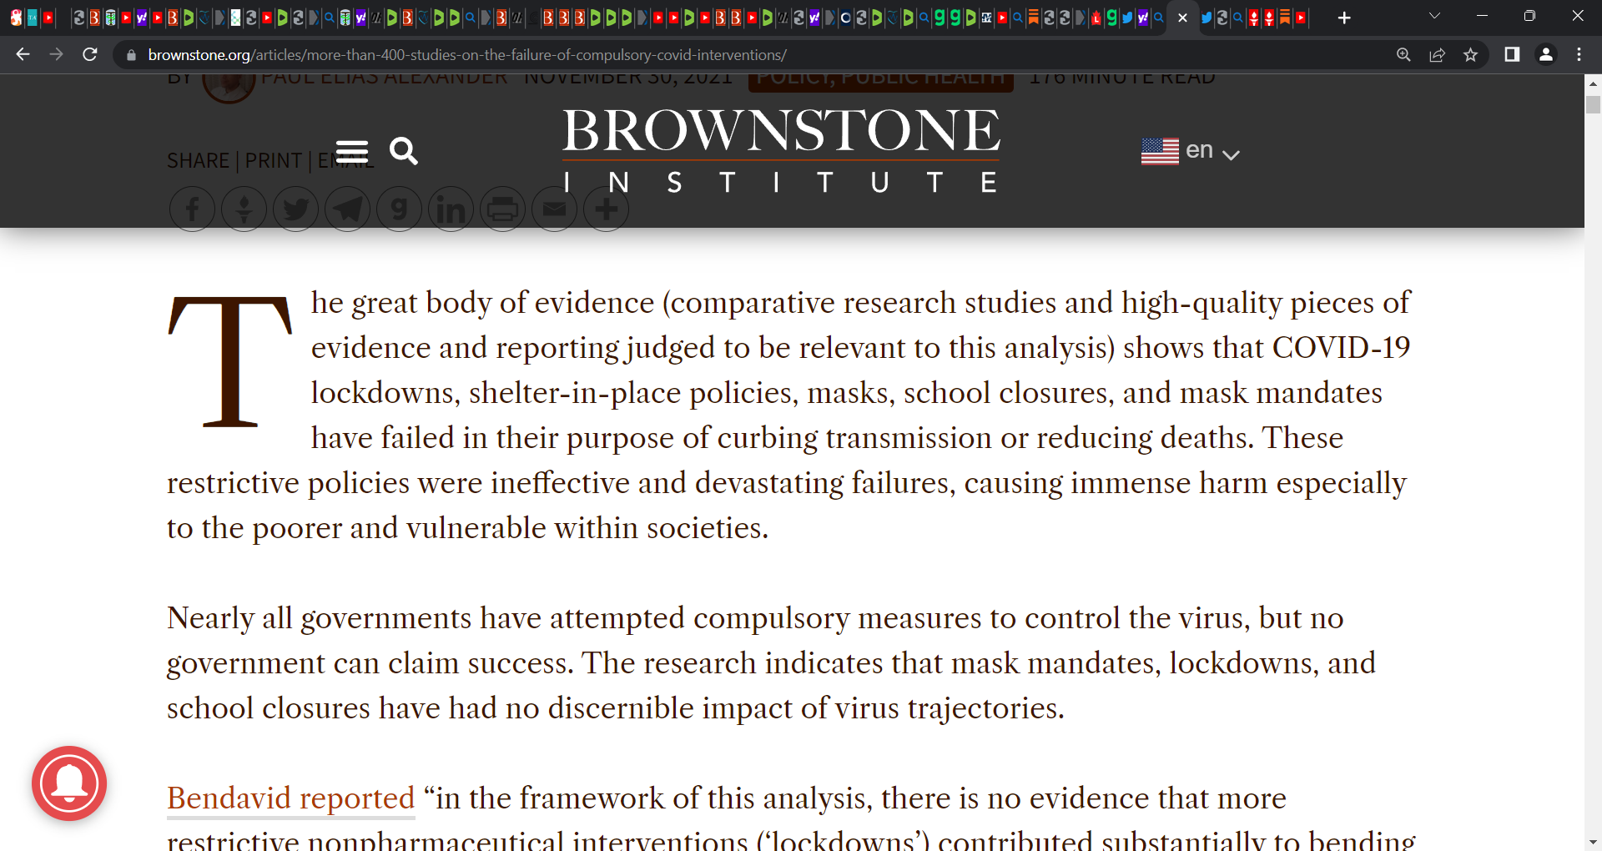
Task: Close the active browser tab
Action: [1182, 18]
